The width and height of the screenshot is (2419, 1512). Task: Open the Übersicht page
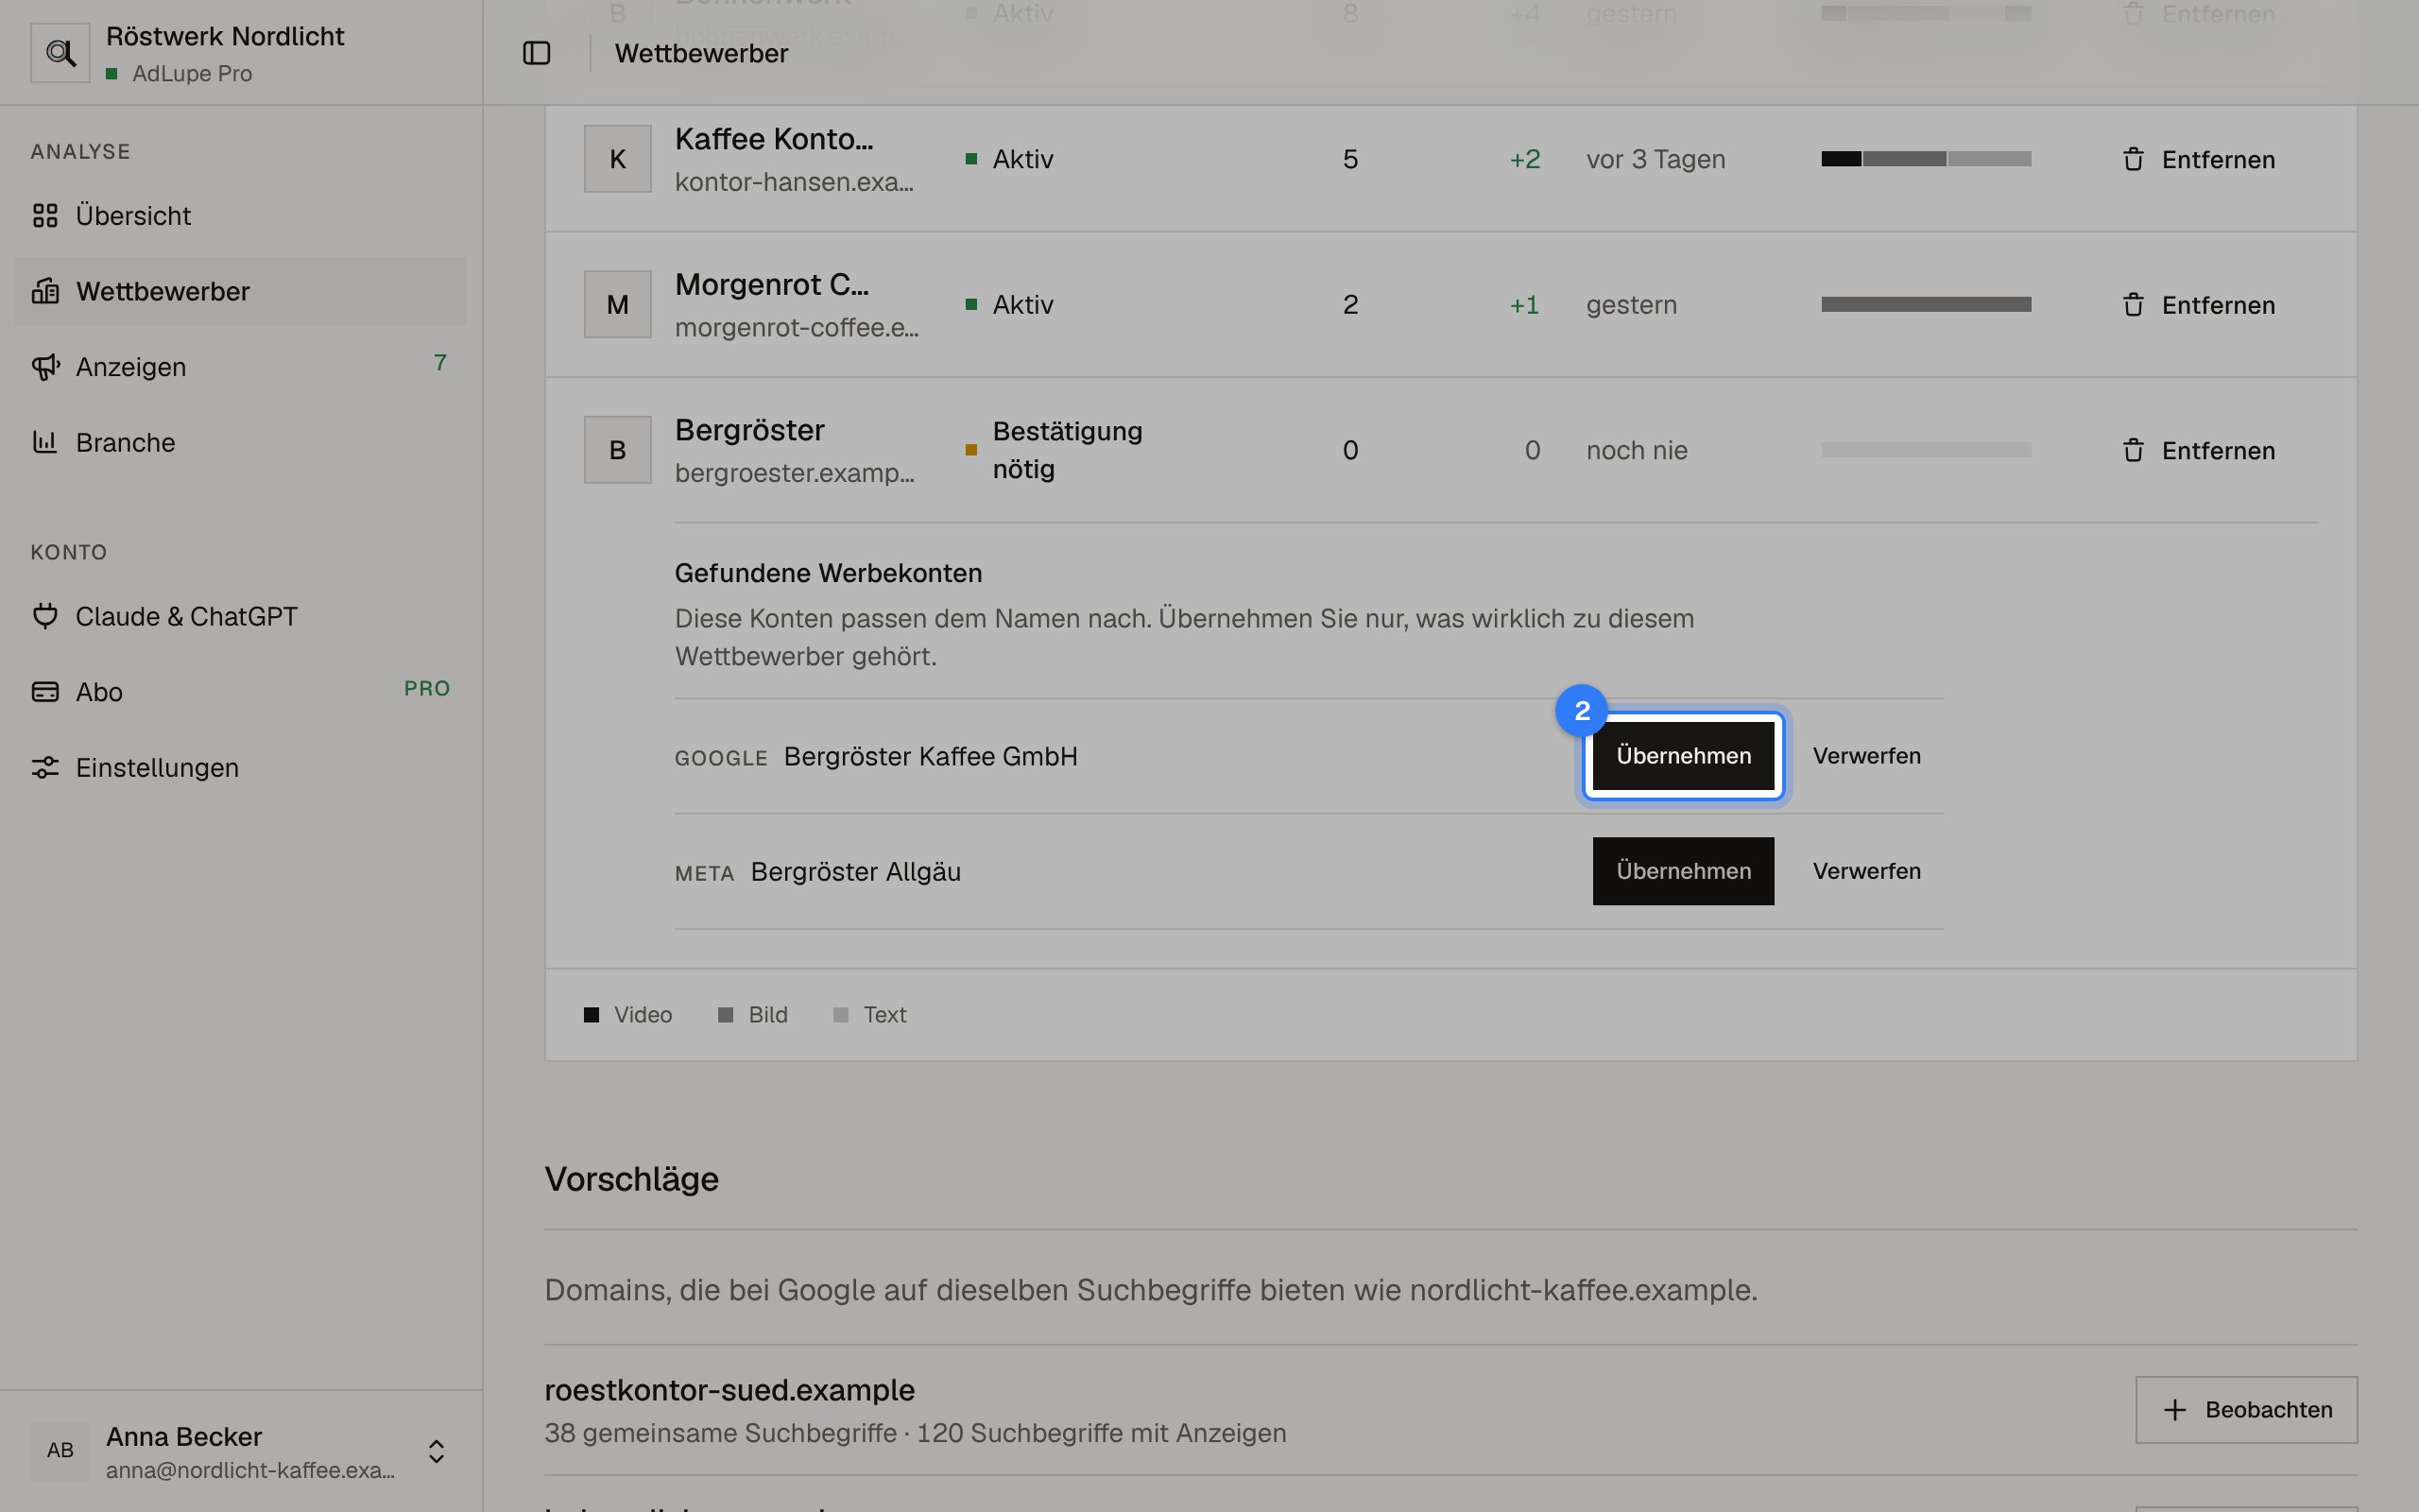pos(240,215)
